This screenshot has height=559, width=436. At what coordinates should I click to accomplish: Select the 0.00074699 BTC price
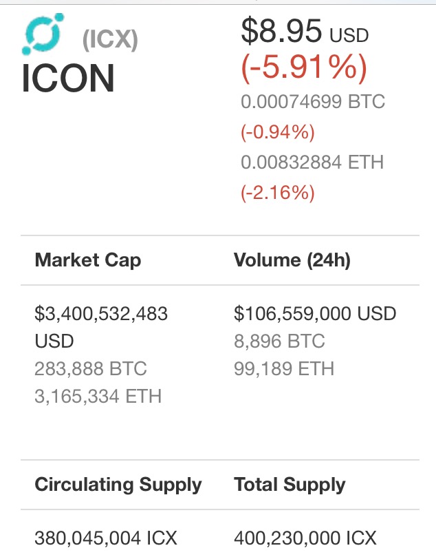313,102
